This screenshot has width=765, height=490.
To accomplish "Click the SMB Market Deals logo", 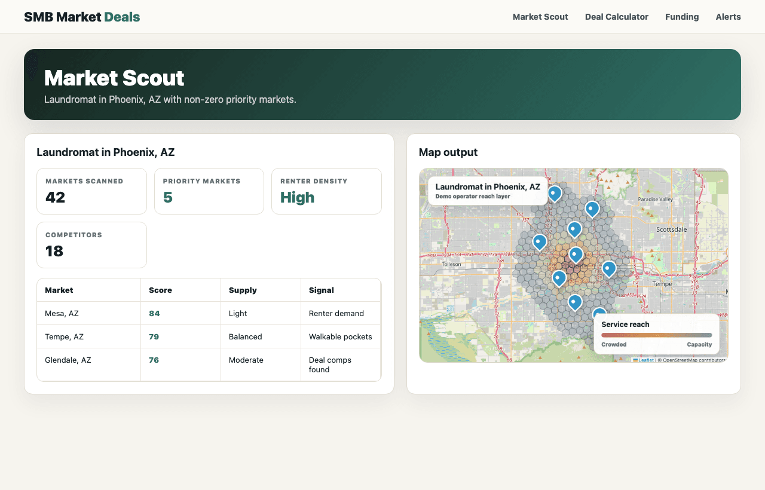I will coord(82,17).
